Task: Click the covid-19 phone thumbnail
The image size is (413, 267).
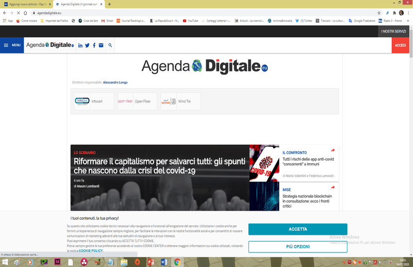Action: pos(264,163)
